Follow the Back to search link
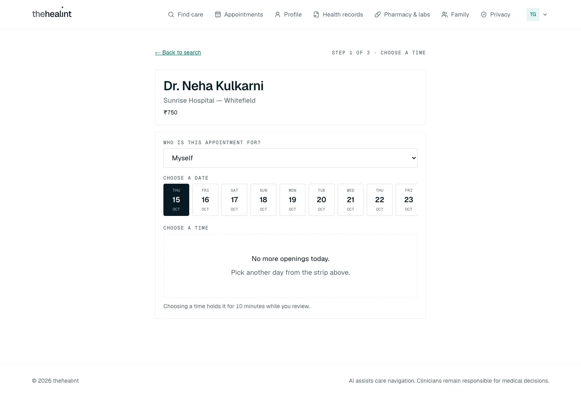The image size is (581, 398). [x=178, y=52]
